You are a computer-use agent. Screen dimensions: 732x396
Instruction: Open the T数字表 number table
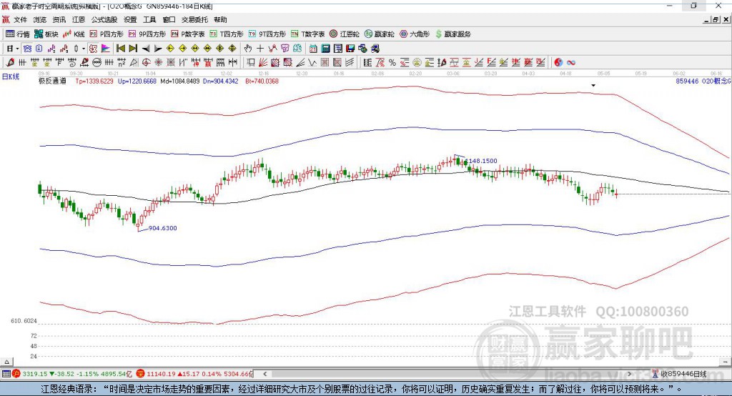coord(307,34)
